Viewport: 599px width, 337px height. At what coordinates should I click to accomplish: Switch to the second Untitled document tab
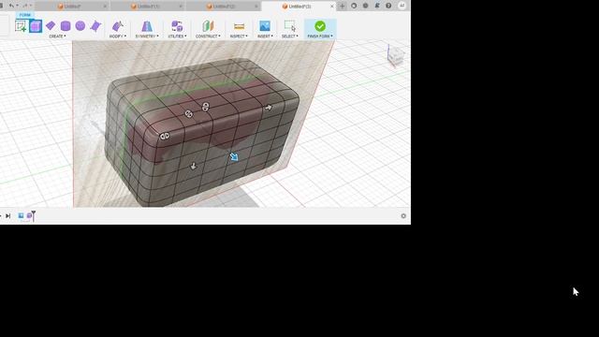(x=148, y=7)
